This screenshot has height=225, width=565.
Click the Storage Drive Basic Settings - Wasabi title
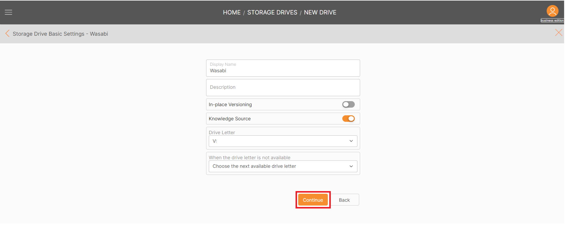click(x=60, y=34)
